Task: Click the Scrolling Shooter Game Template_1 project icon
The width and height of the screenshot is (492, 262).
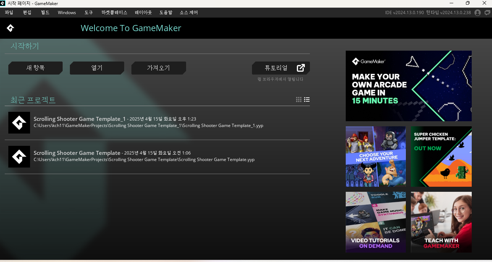Action: [x=19, y=123]
